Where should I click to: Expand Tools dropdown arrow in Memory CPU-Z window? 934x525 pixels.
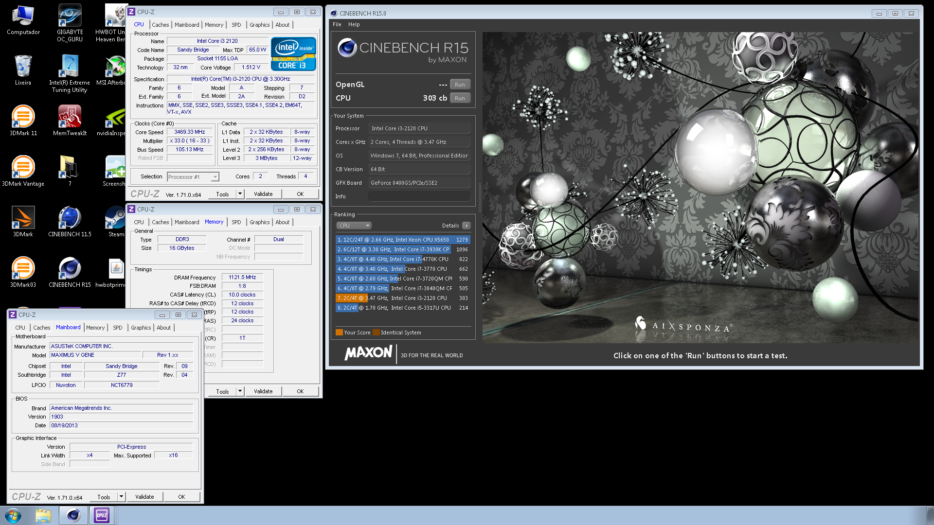pos(240,391)
